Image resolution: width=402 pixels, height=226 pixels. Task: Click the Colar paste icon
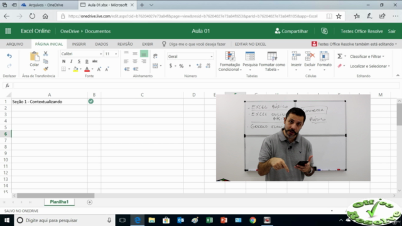[x=34, y=56]
